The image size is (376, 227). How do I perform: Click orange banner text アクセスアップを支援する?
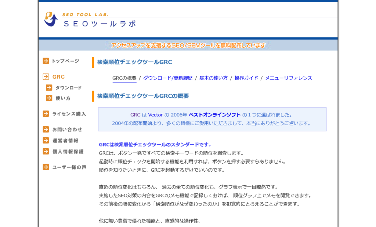188,45
